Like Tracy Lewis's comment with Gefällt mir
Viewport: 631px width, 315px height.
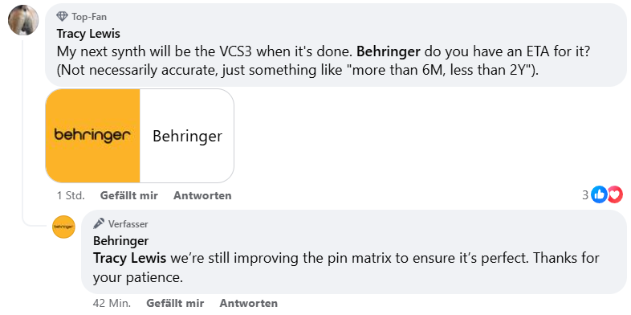coord(128,196)
